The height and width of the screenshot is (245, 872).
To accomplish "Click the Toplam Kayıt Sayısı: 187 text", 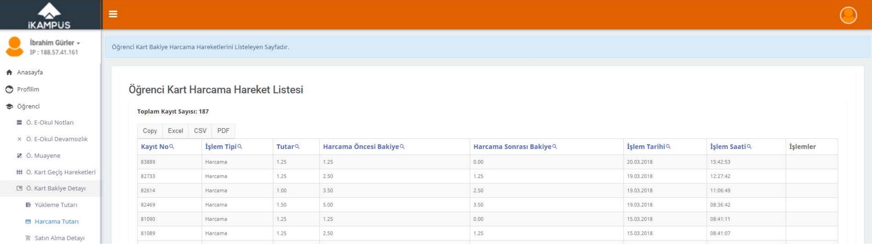I will click(x=173, y=112).
